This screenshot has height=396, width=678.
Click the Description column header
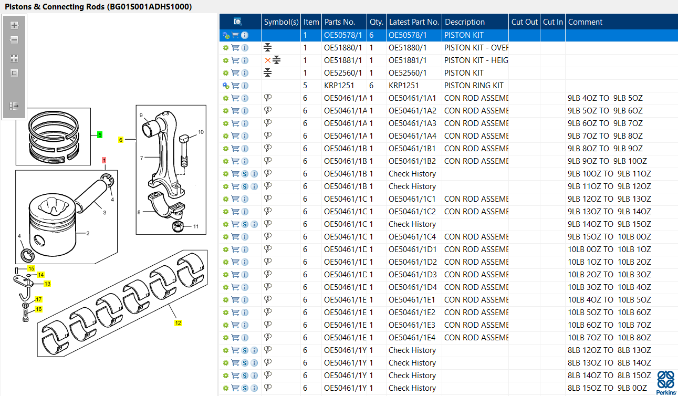coord(465,22)
